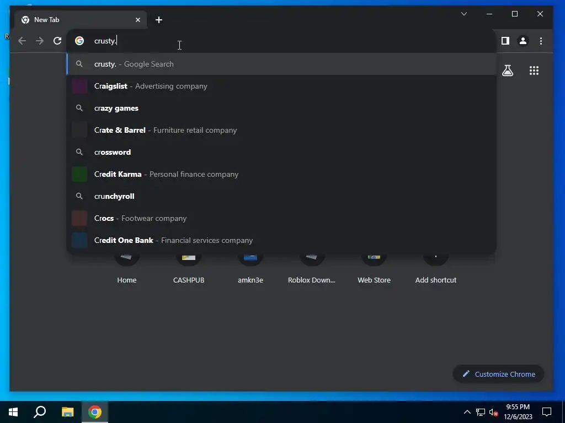Choose the Craigslist suggestion
This screenshot has height=423, width=565.
pos(282,86)
